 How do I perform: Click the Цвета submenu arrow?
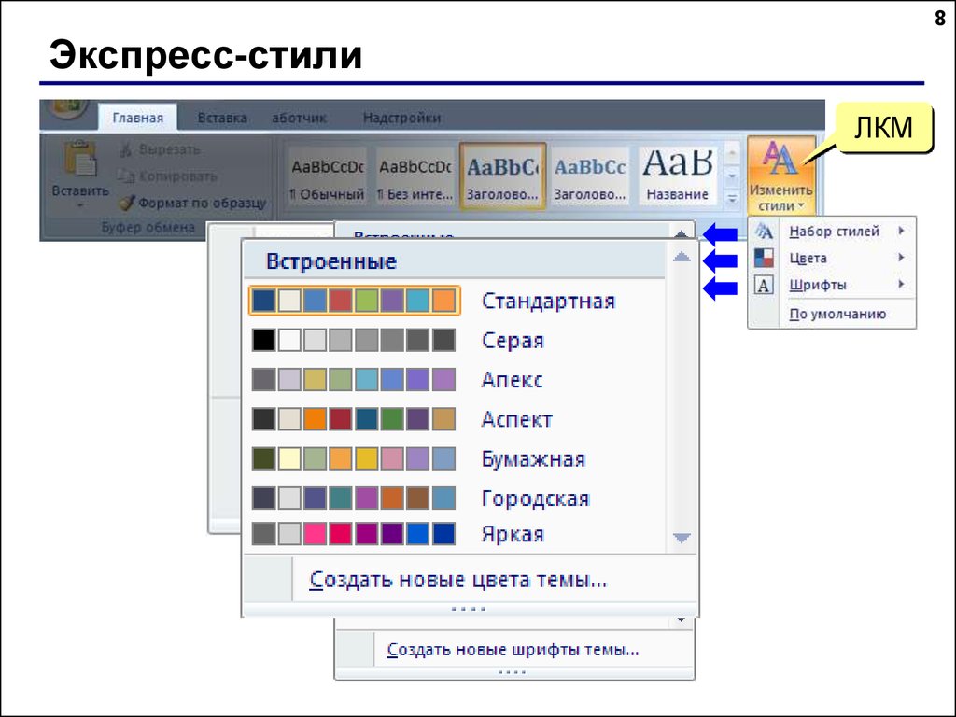tap(901, 258)
